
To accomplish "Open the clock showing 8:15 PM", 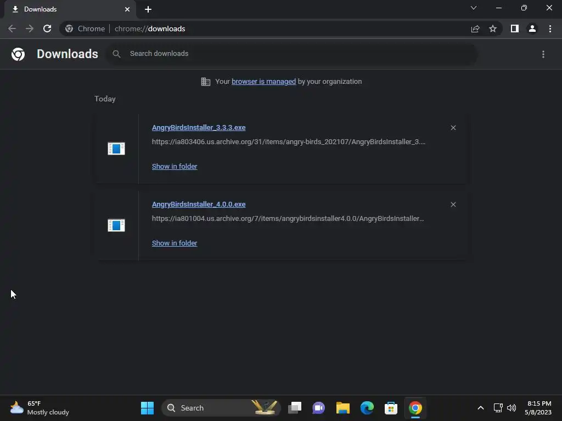I will tap(538, 408).
